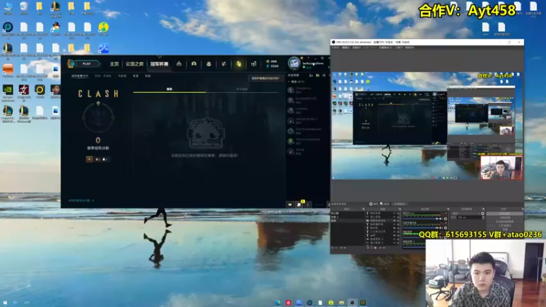Select the active yellow-underlined Clash schedule tab
The width and height of the screenshot is (546, 307).
click(x=169, y=89)
